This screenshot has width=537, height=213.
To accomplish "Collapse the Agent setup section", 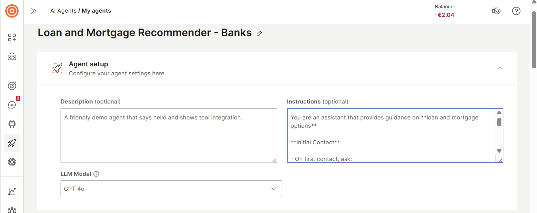I will click(500, 68).
